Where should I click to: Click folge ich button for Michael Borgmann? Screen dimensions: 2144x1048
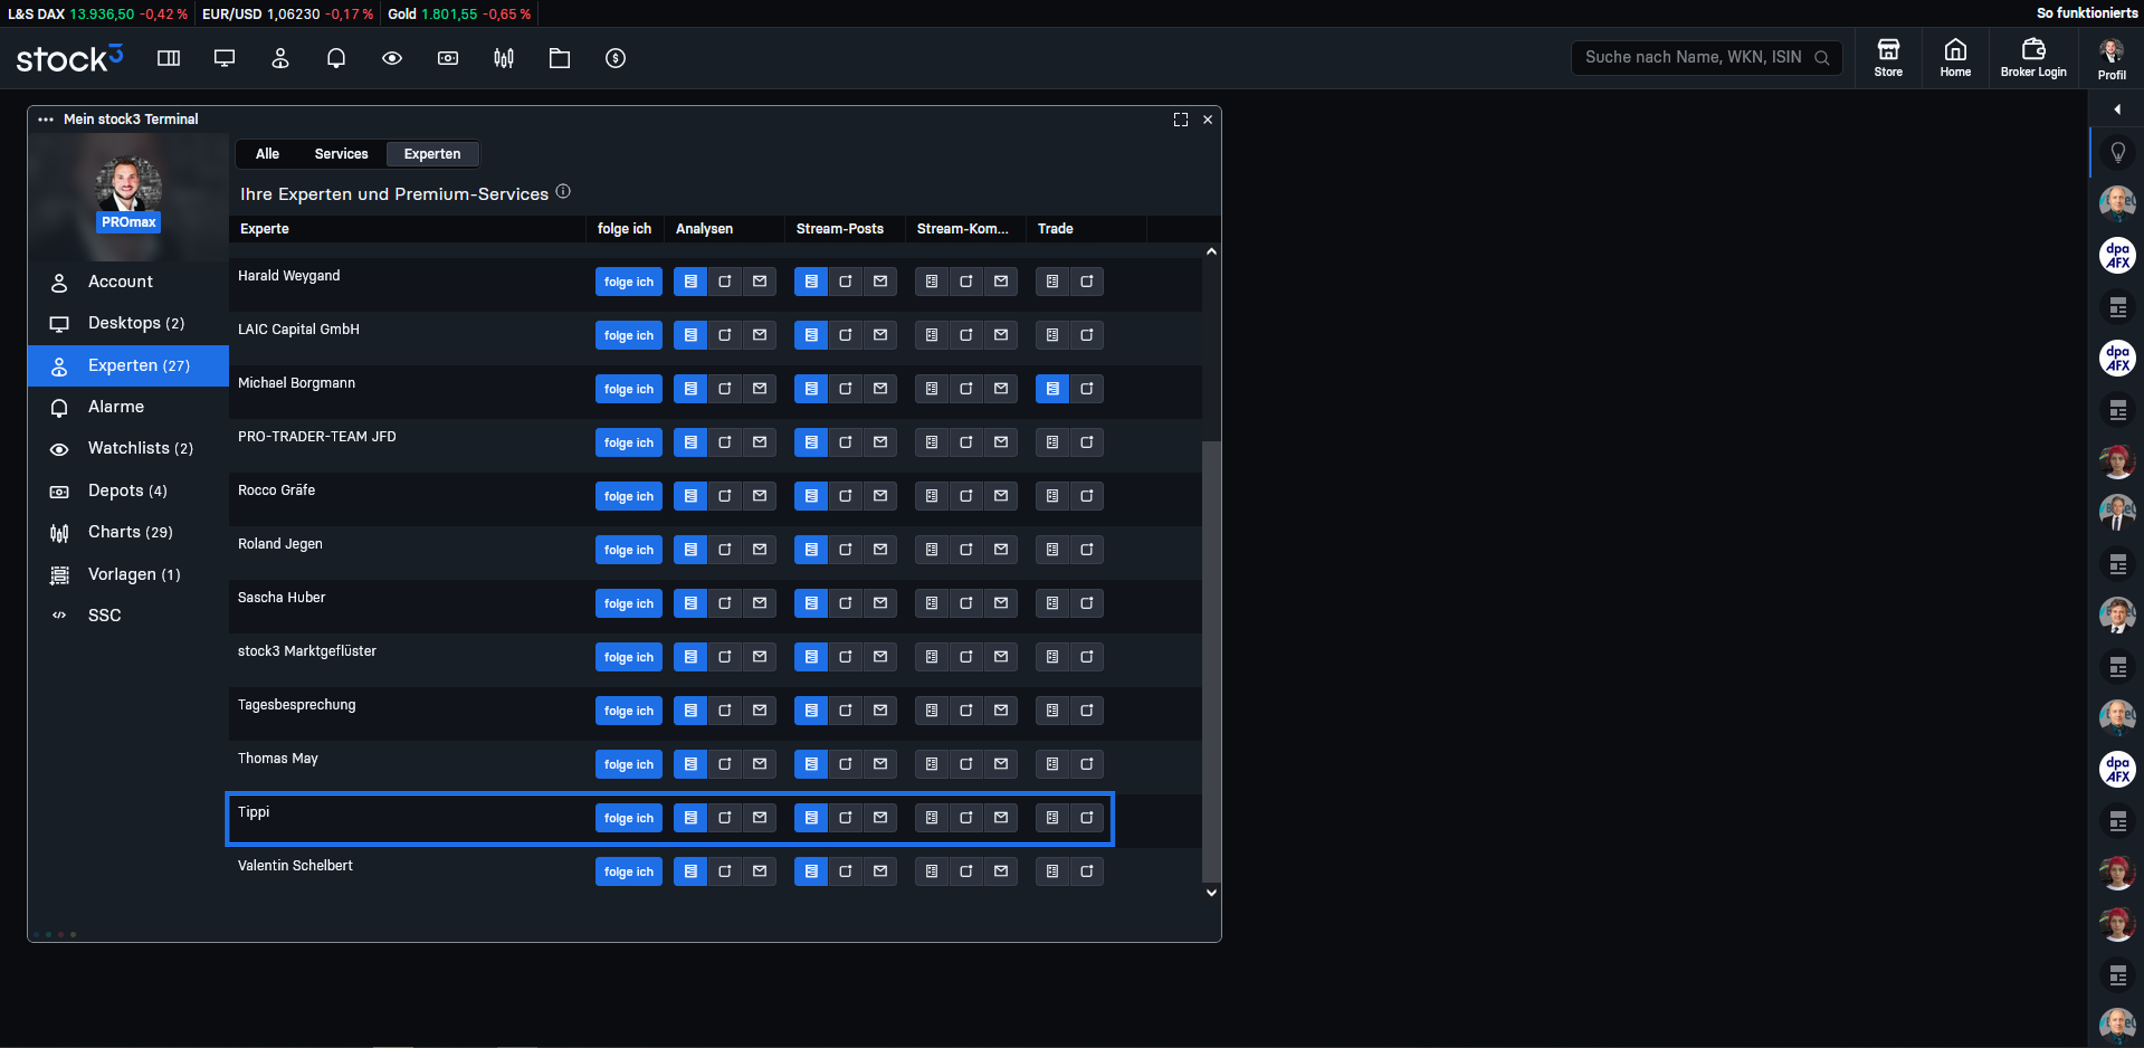pos(629,389)
